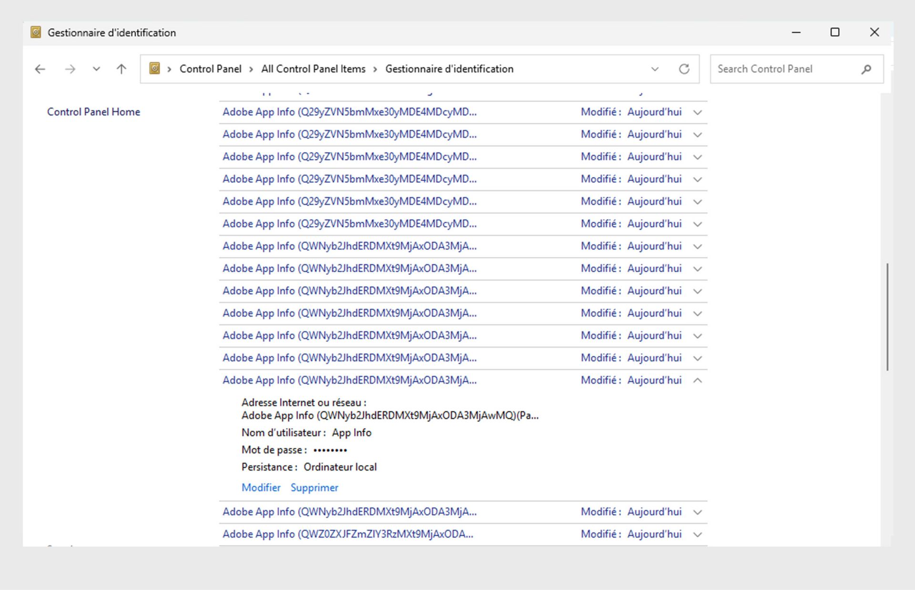This screenshot has width=915, height=590.
Task: Click the vertical scrollbar thumb
Action: [x=887, y=316]
